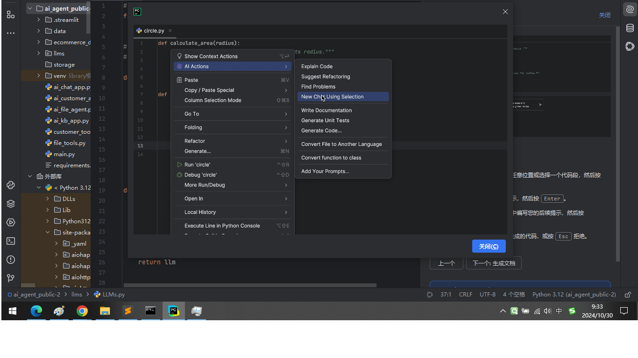
Task: Choose Generate Unit Tests menu entry
Action: pos(325,120)
